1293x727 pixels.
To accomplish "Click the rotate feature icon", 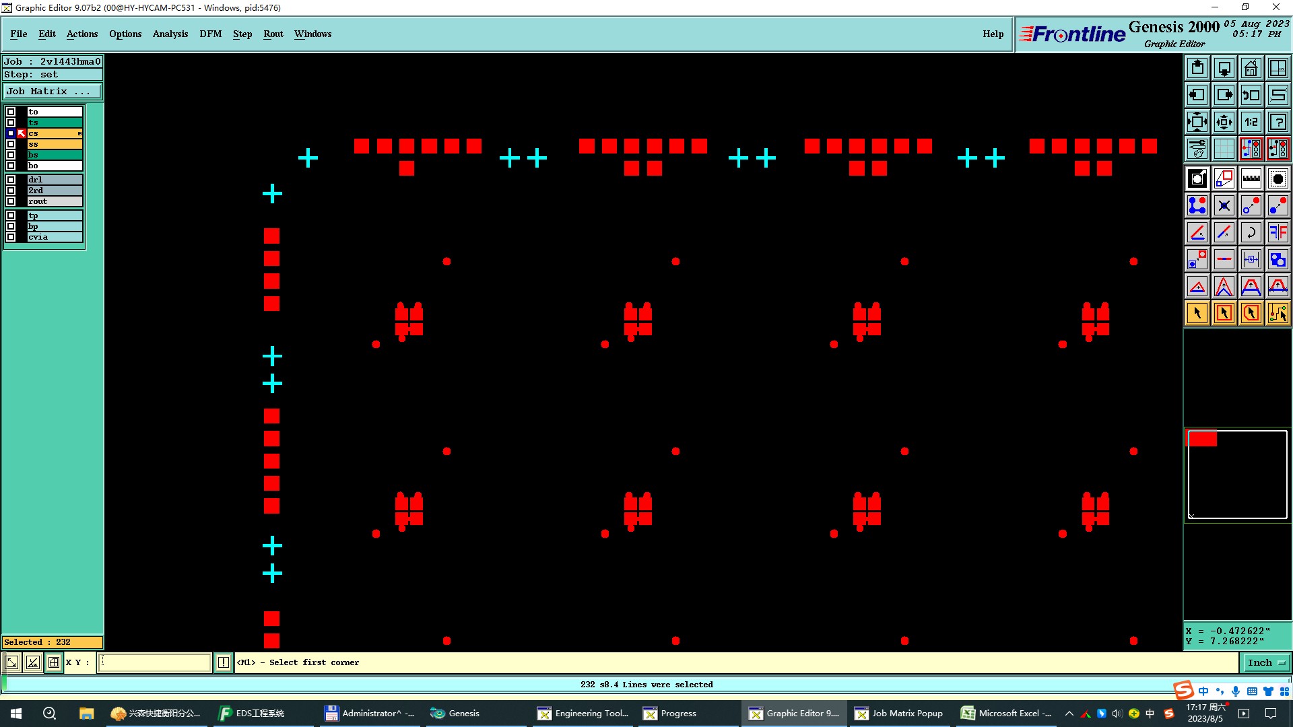I will coord(1251,232).
